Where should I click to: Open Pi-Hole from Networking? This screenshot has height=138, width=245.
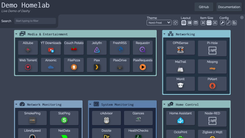click(x=212, y=48)
